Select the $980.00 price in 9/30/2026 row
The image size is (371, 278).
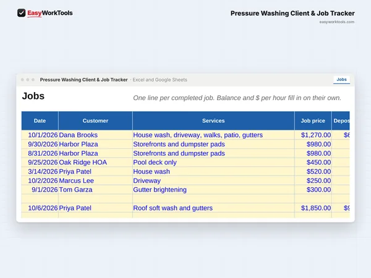(x=313, y=144)
